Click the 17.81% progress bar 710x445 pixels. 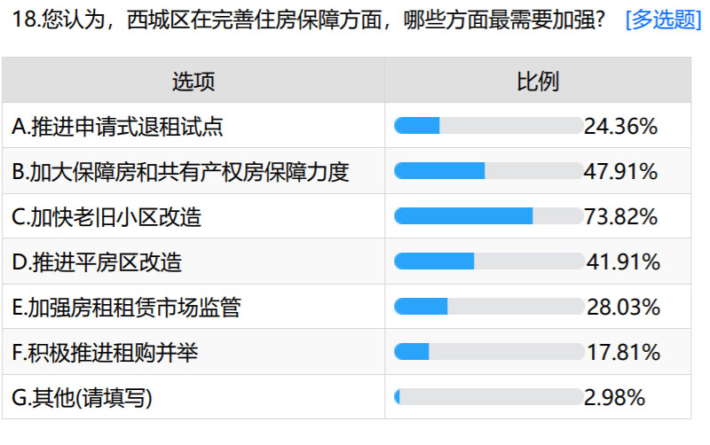click(x=489, y=351)
